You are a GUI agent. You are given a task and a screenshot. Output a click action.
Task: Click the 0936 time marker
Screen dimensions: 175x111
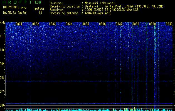102,24
